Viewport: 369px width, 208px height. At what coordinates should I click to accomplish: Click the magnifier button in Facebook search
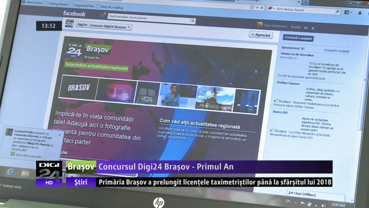pos(193,21)
